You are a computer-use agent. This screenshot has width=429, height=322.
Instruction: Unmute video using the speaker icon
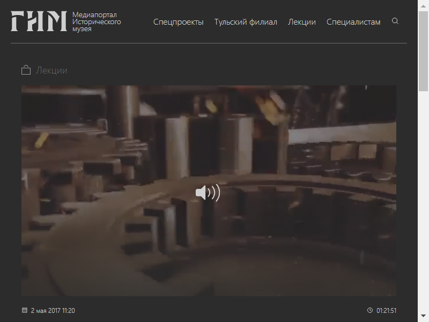[x=208, y=193]
